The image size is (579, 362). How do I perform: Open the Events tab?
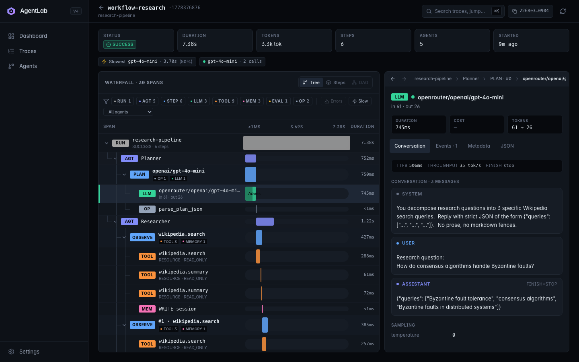point(447,146)
